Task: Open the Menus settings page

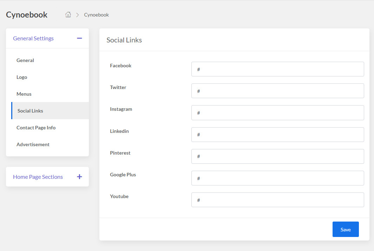Action: pyautogui.click(x=24, y=94)
